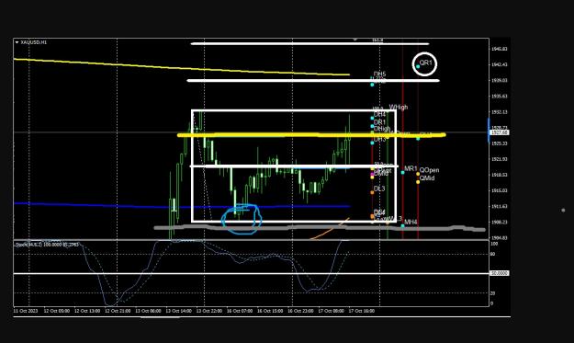The image size is (574, 343).
Task: Click stochastic axis value 80
Action: (493, 254)
